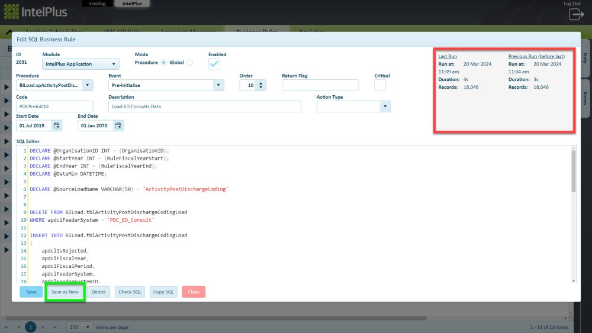592x333 pixels.
Task: Click the last page pager arrow
Action: point(54,327)
